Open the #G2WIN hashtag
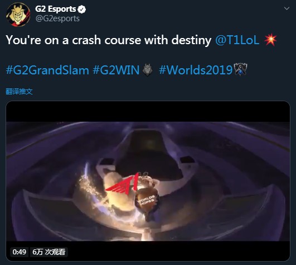296x265 pixels. coord(116,70)
